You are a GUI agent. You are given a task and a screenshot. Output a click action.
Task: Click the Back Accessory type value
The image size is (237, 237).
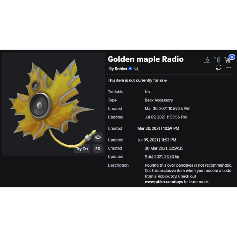(158, 100)
